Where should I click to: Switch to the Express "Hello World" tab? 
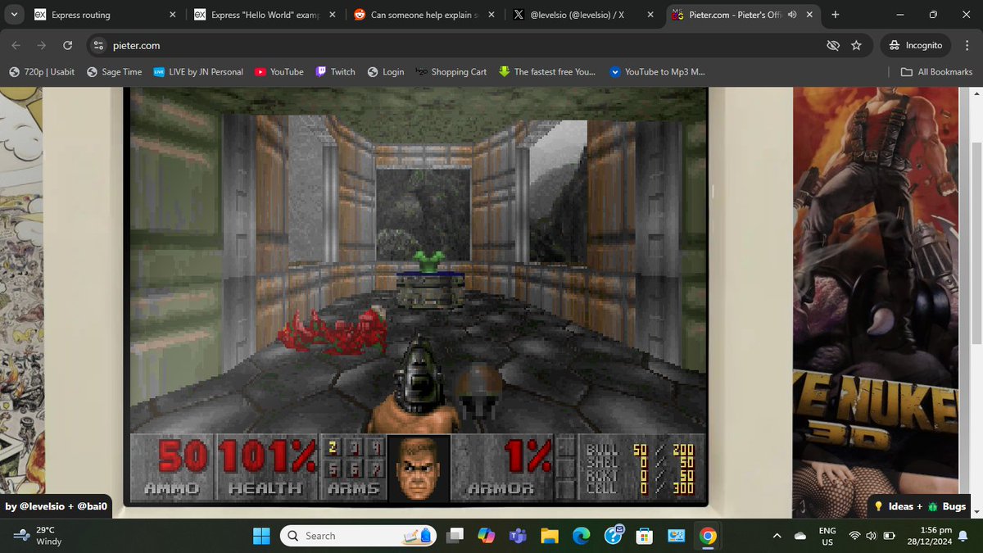click(265, 15)
